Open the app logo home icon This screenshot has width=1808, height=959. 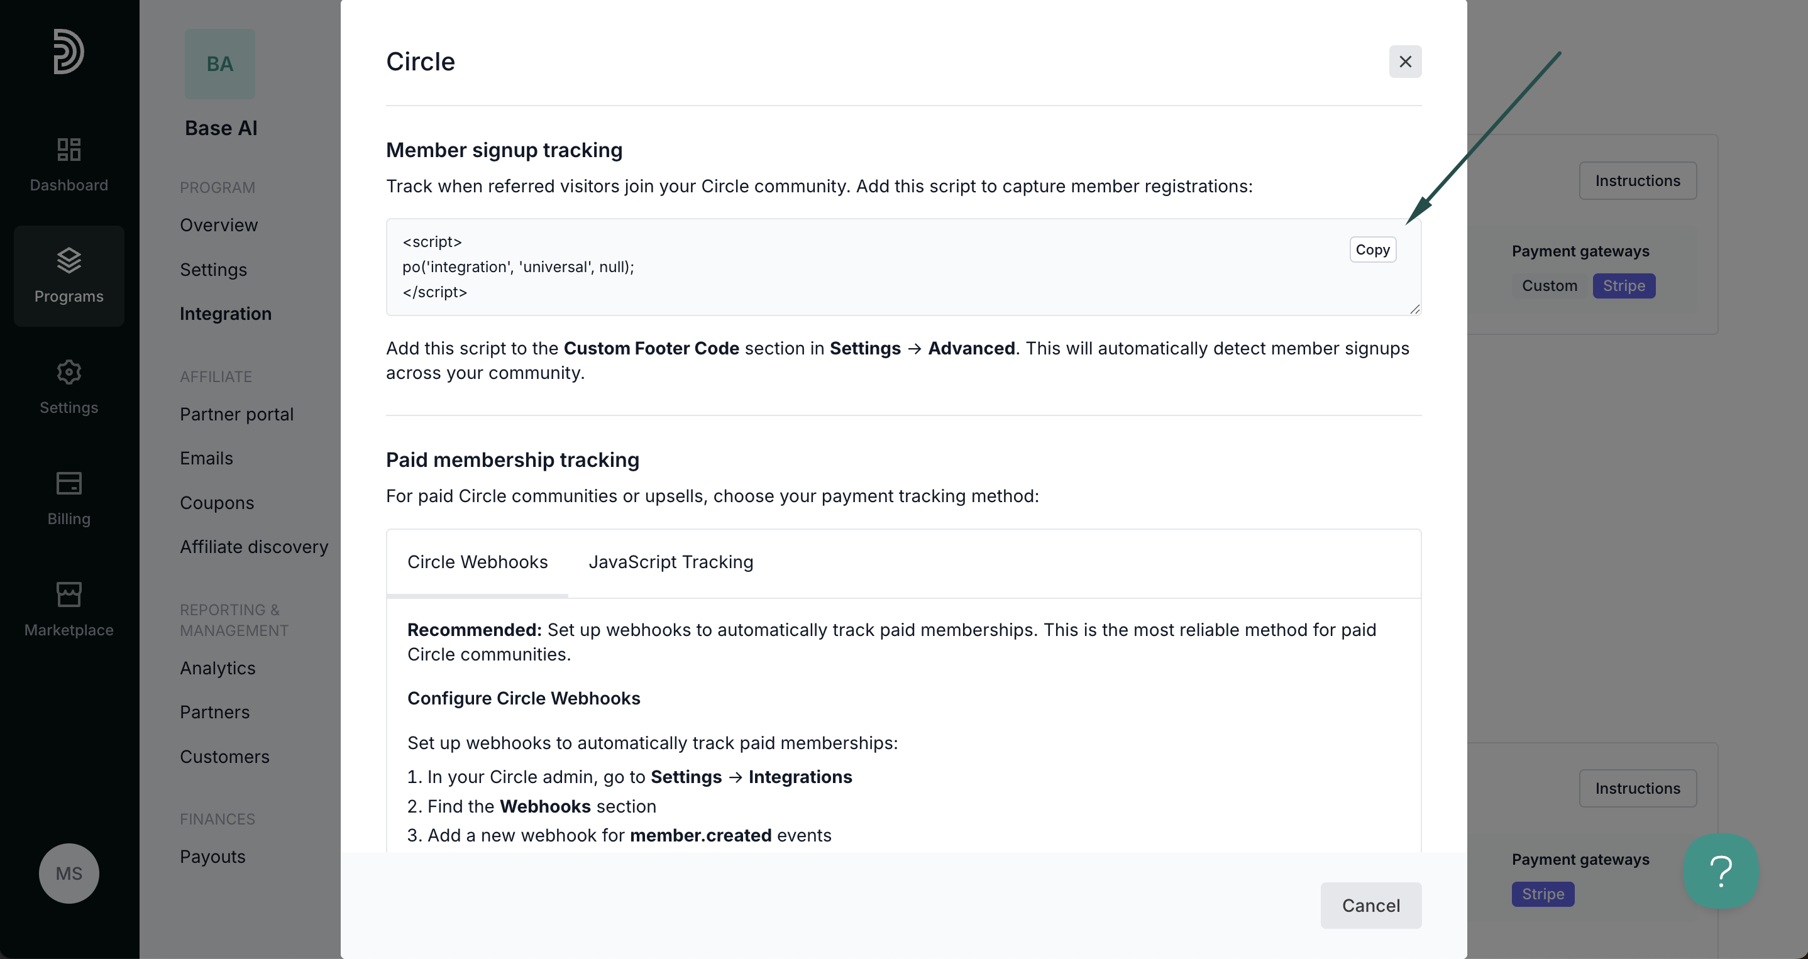coord(69,51)
